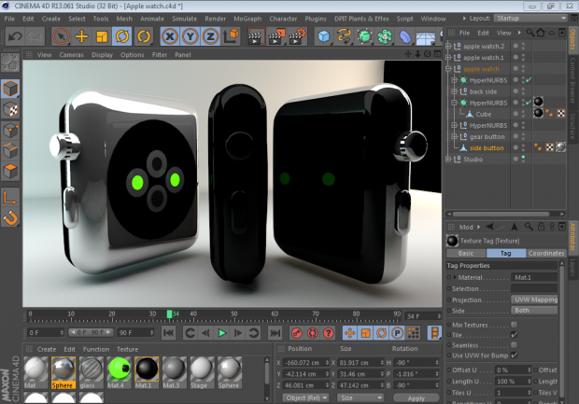Click the Position X value field
The image size is (579, 404).
click(306, 363)
